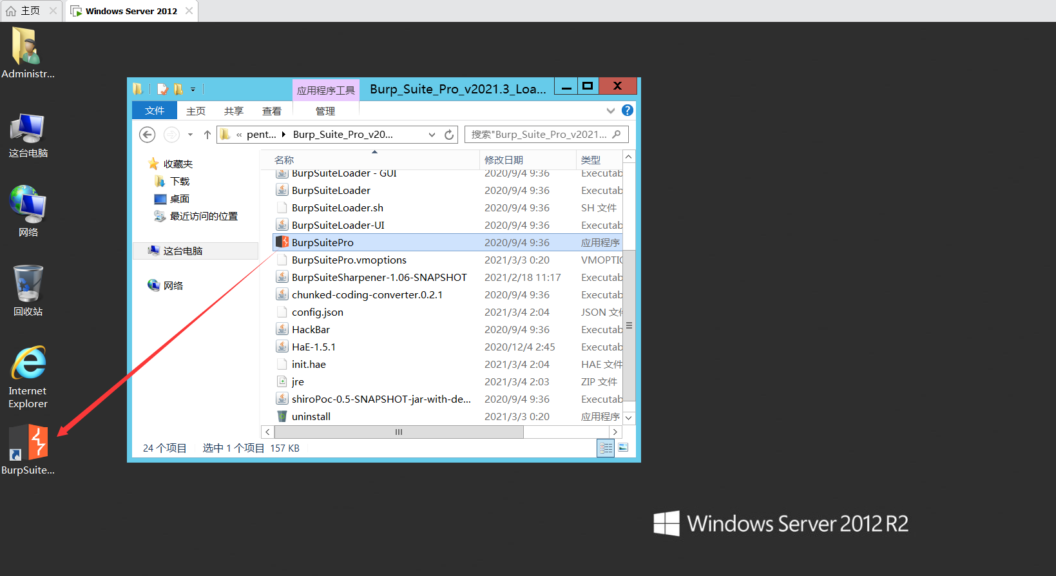Switch to the 主页 VMware home tab
The height and width of the screenshot is (576, 1056).
(x=30, y=11)
